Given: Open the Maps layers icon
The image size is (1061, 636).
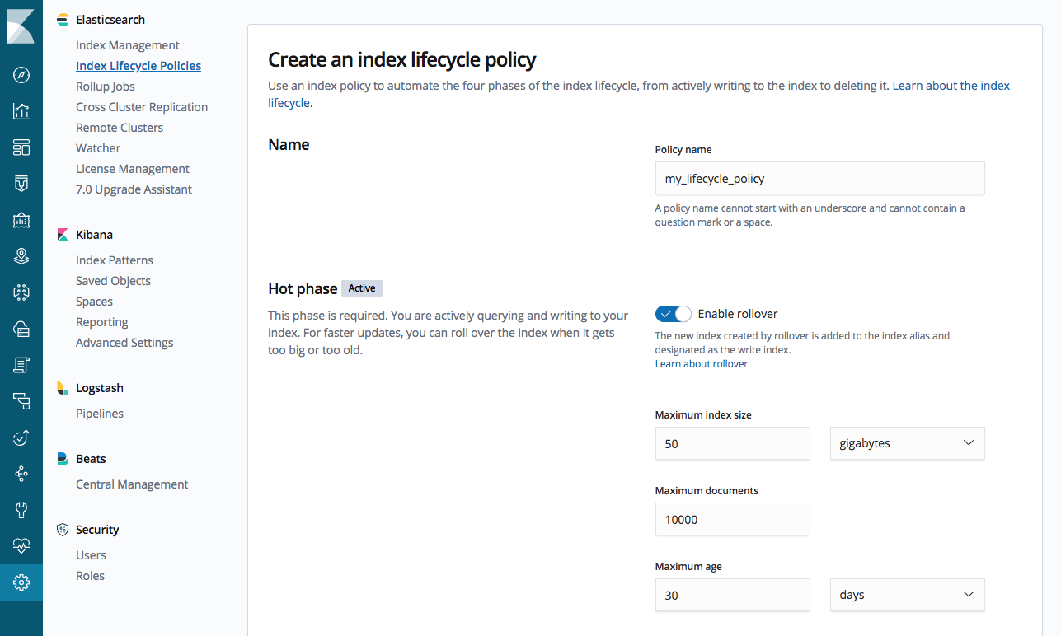Looking at the screenshot, I should click(21, 255).
